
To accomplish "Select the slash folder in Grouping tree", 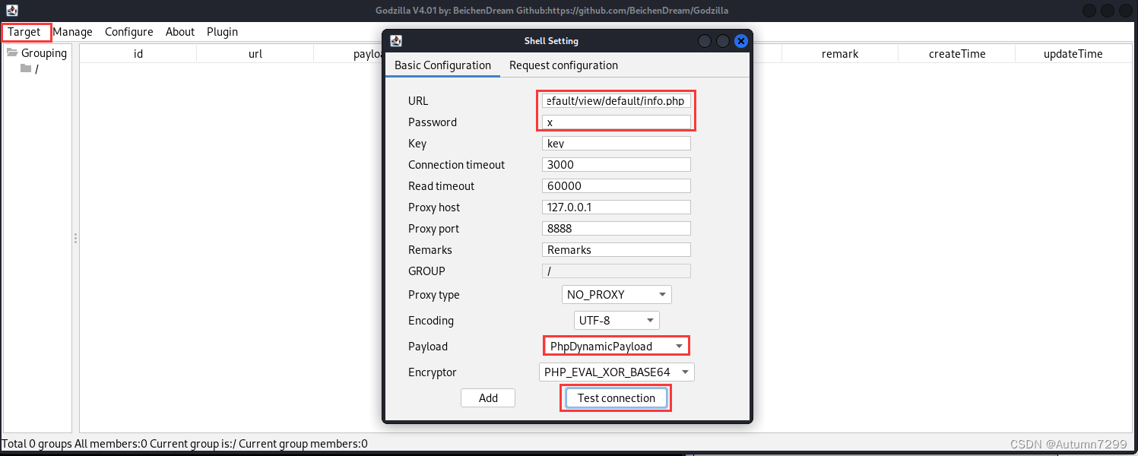I will coord(36,69).
